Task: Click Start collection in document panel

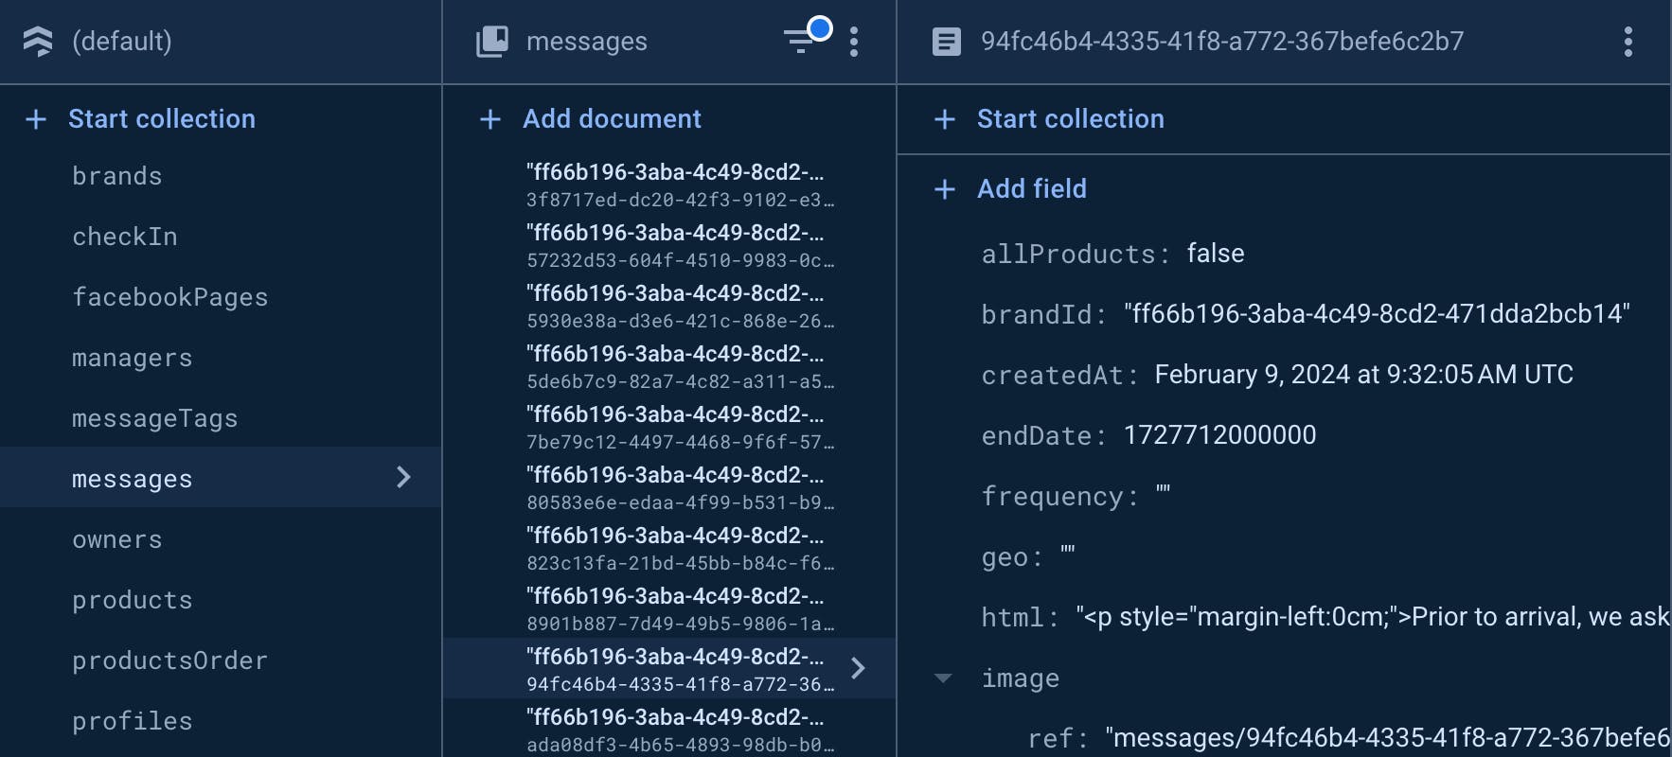Action: coord(1070,119)
